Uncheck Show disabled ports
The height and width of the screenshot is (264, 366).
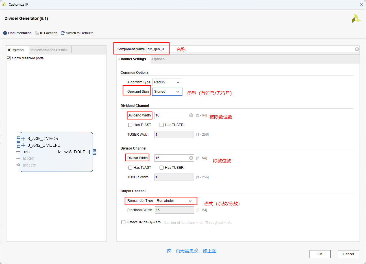(9, 58)
